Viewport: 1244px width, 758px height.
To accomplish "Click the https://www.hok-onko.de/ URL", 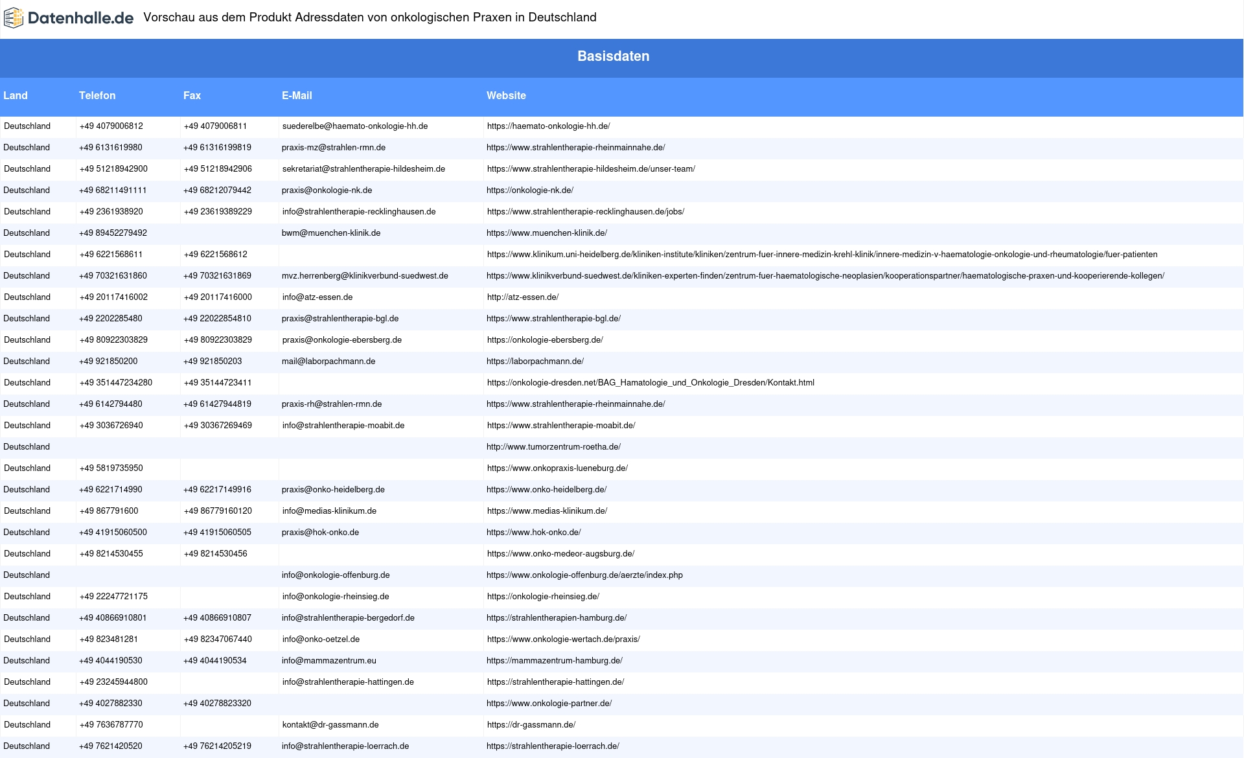I will [533, 533].
